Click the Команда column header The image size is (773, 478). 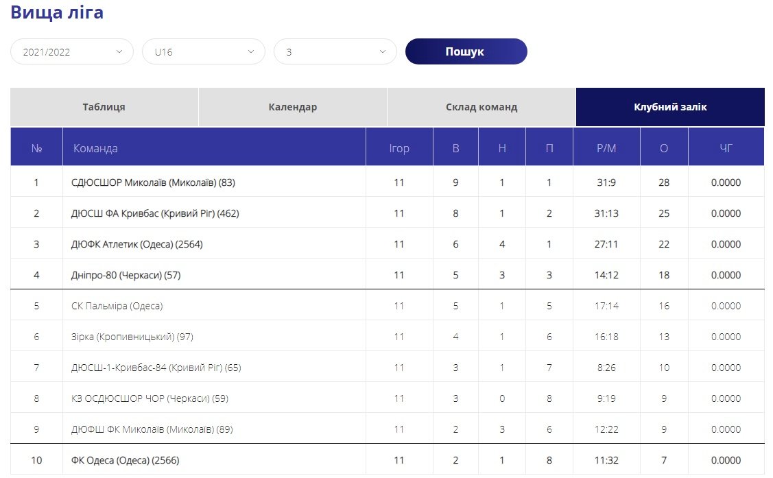tap(214, 148)
